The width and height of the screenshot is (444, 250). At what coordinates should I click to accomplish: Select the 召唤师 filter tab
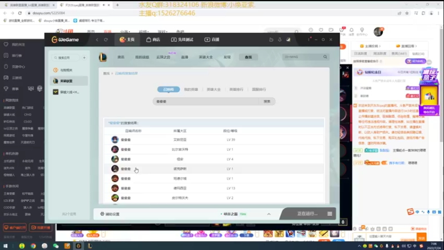pos(169,89)
